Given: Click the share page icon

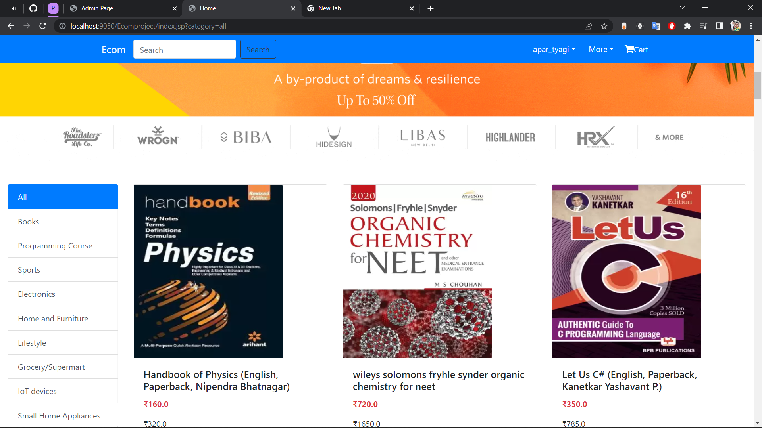Looking at the screenshot, I should coord(588,26).
